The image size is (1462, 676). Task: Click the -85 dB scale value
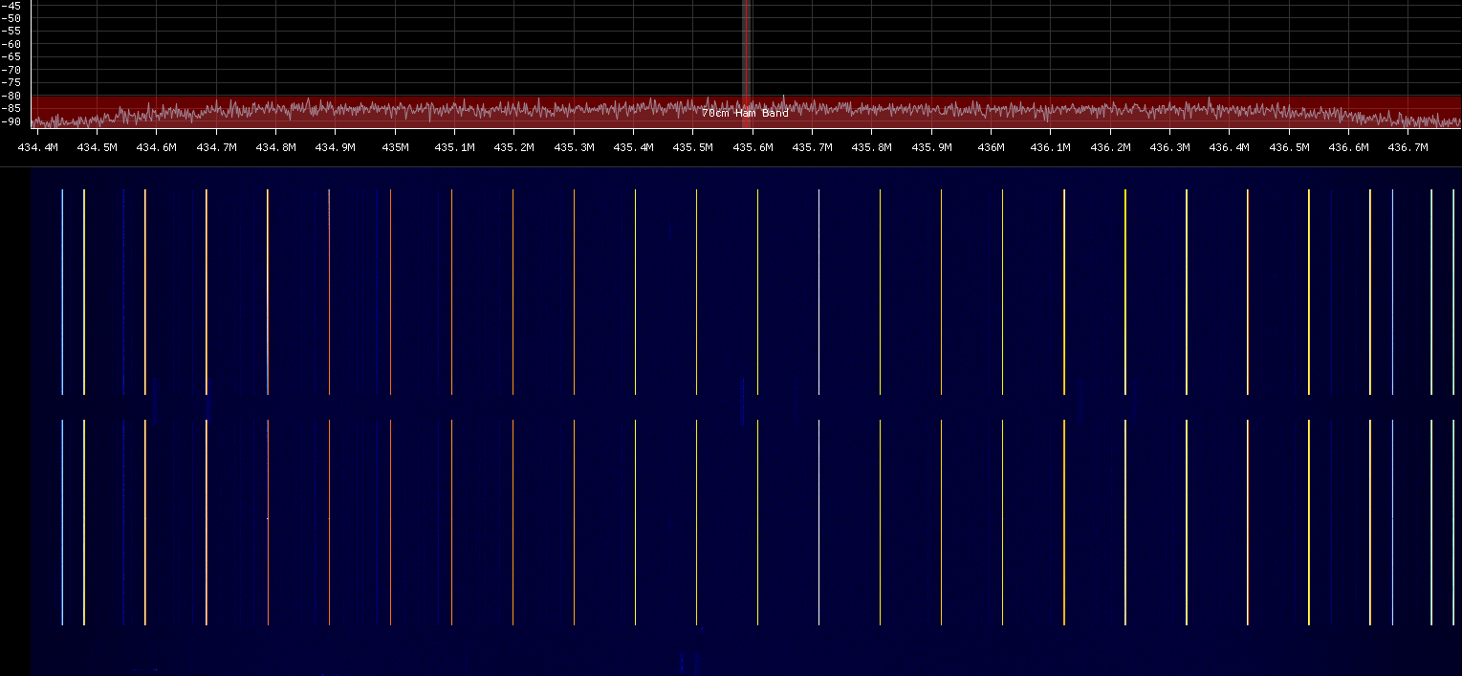click(11, 109)
